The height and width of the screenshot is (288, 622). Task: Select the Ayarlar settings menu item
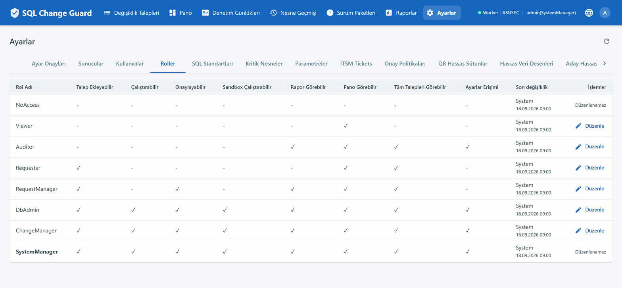pyautogui.click(x=442, y=13)
